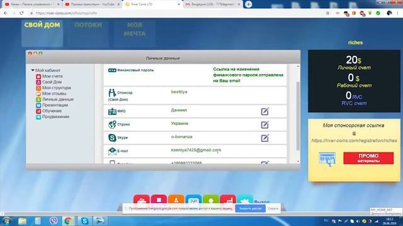
Task: Open Windows Explorer folder from taskbar
Action: coord(23,220)
